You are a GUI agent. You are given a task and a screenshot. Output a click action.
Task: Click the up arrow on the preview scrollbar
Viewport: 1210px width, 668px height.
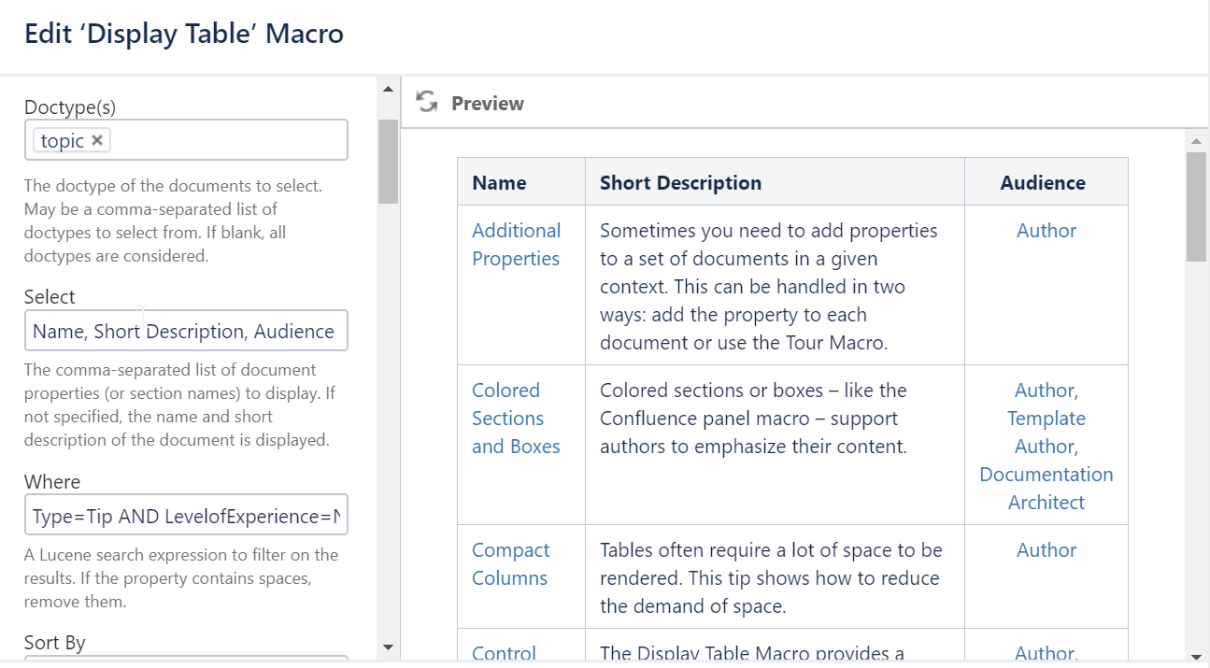[x=1197, y=140]
